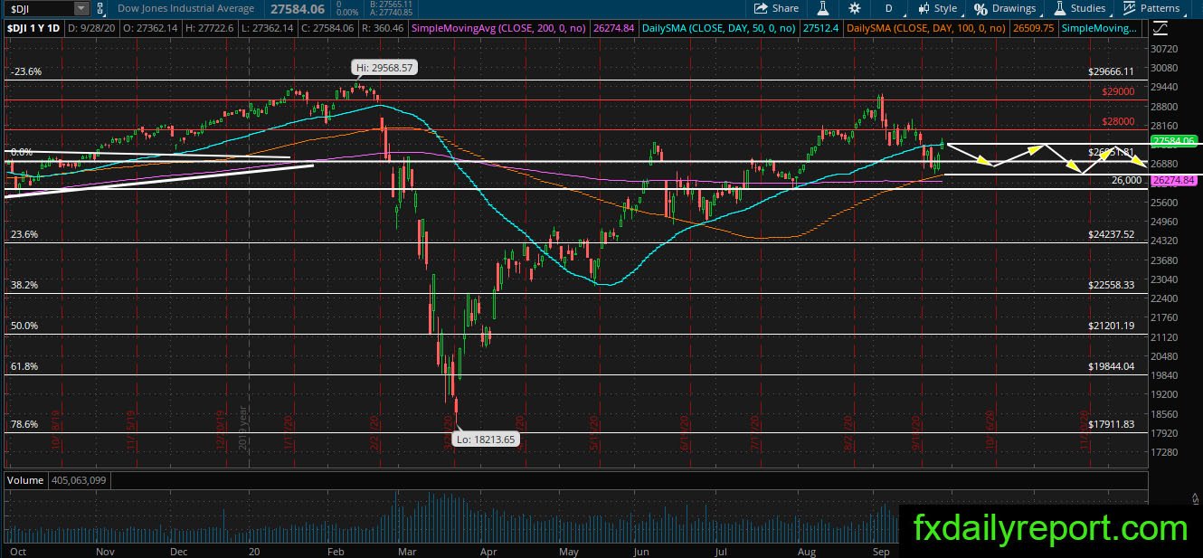
Task: Click 'Dow Jones Industrial Average' description text
Action: coord(186,8)
